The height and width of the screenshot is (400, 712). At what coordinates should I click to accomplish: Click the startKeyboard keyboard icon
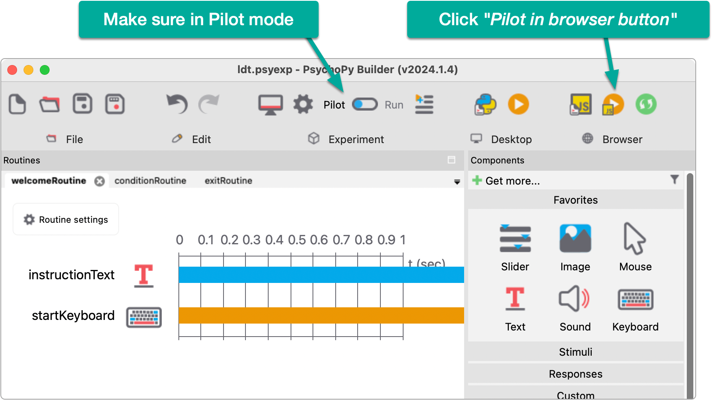pyautogui.click(x=144, y=317)
